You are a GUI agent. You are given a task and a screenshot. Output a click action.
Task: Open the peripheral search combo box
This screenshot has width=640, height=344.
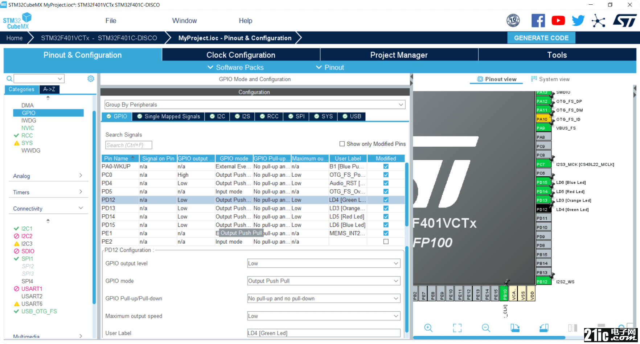click(x=39, y=78)
